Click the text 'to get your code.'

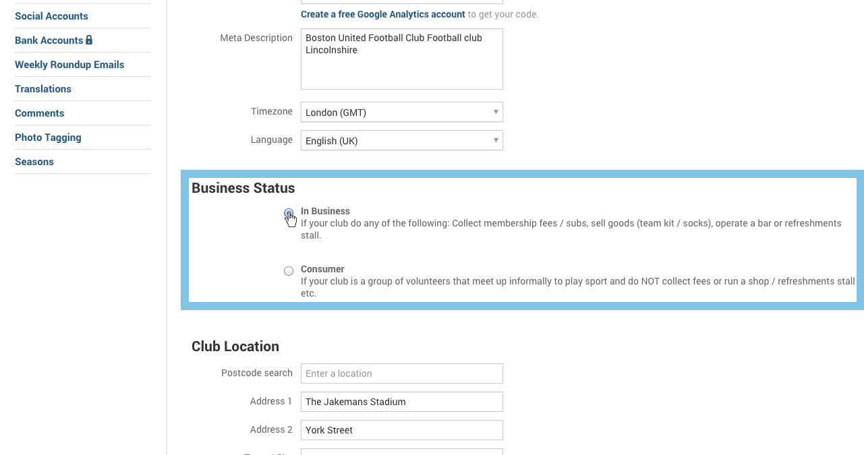point(503,14)
